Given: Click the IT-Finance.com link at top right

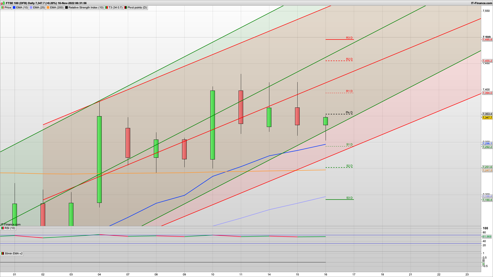Looking at the screenshot, I should (481, 3).
